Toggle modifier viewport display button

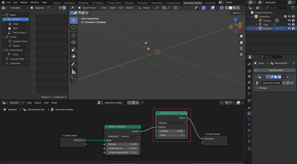[275, 77]
